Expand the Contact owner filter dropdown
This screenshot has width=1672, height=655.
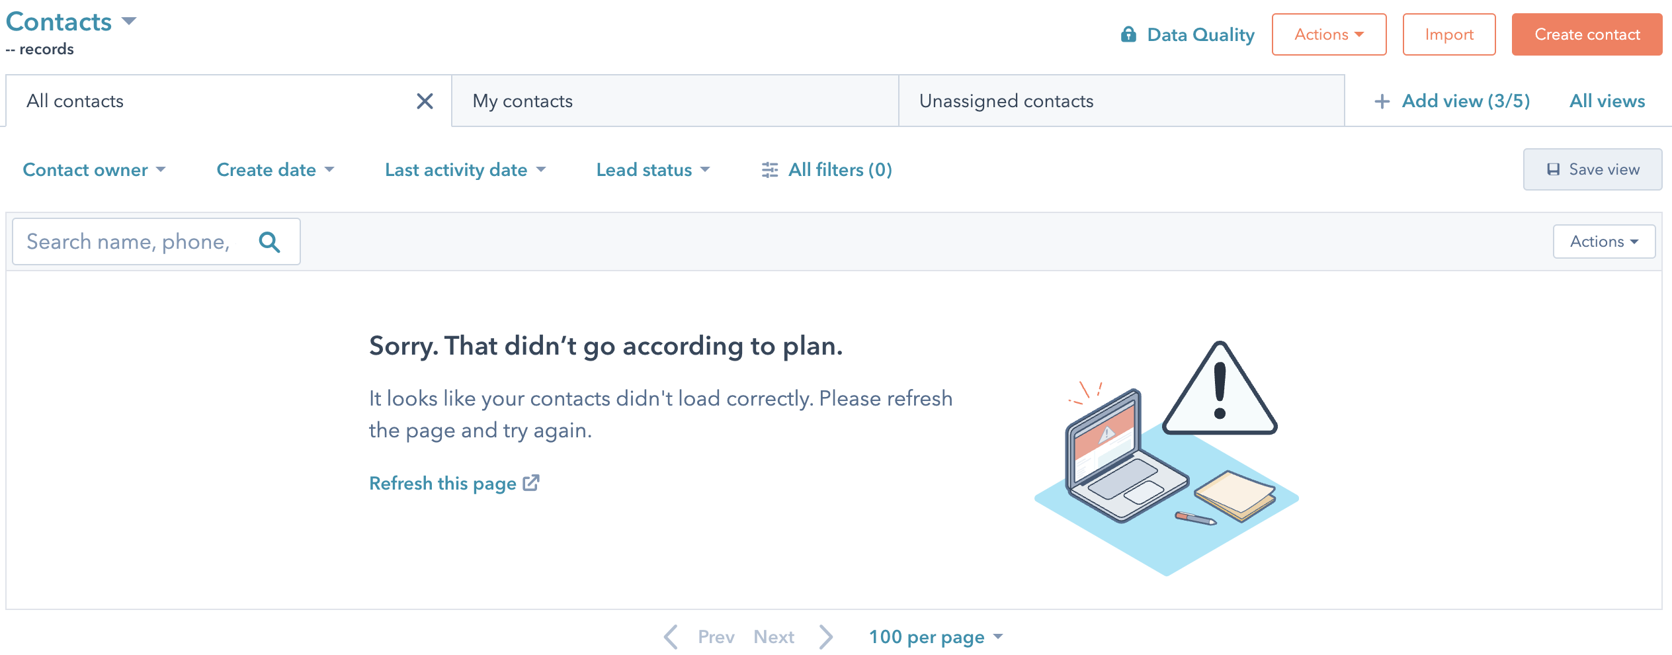point(94,170)
